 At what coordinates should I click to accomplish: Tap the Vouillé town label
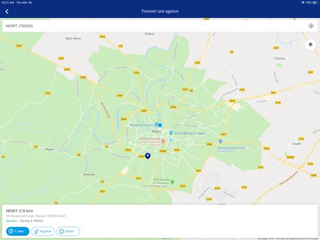296,144
